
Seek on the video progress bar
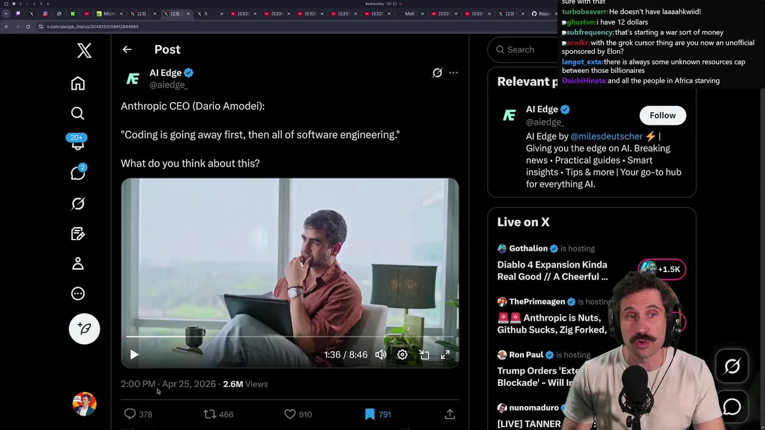(x=290, y=337)
